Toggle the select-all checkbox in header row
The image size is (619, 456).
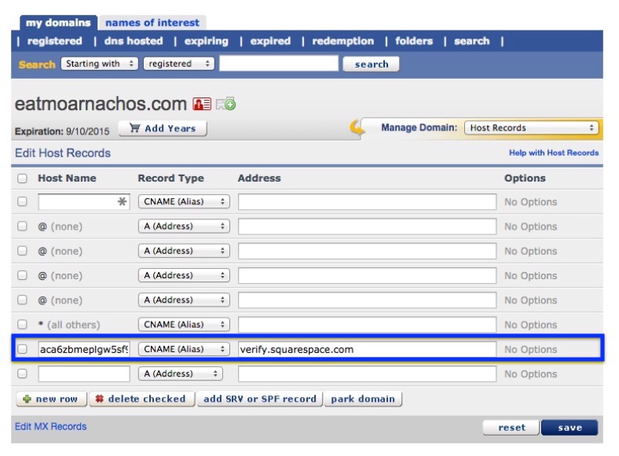pos(22,178)
